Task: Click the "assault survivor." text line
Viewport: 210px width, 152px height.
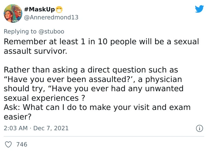Action: pyautogui.click(x=35, y=51)
